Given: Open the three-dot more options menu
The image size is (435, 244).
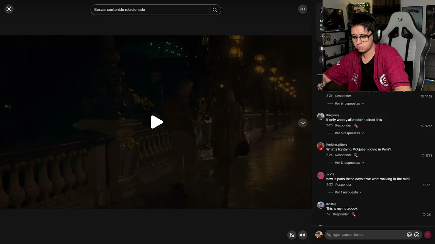Looking at the screenshot, I should pos(303,9).
